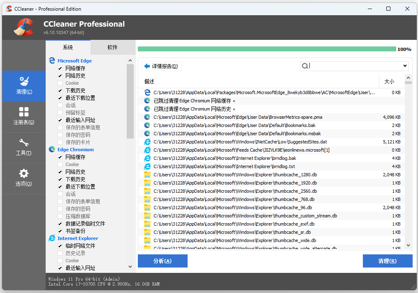Click the results list scroll-down arrow
Viewport: 418px width, 293px height.
point(408,245)
